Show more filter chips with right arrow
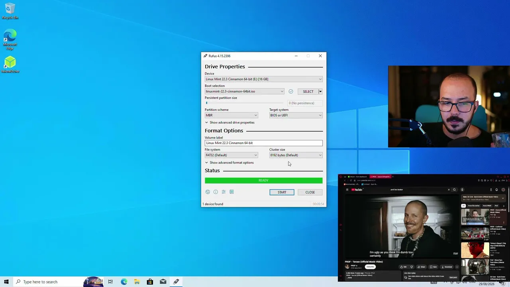This screenshot has width=510, height=287. coord(504,206)
